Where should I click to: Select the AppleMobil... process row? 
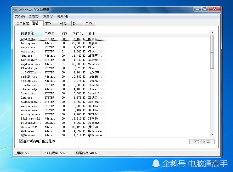[x=63, y=39]
